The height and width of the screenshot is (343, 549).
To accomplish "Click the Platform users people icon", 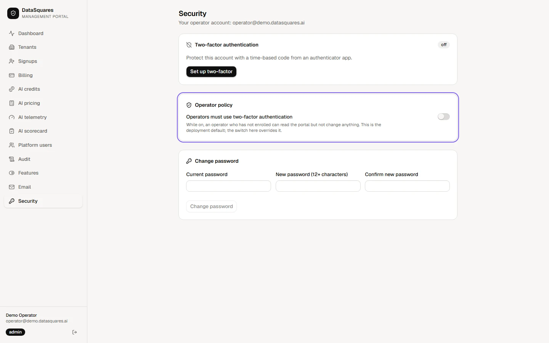I will click(x=12, y=145).
